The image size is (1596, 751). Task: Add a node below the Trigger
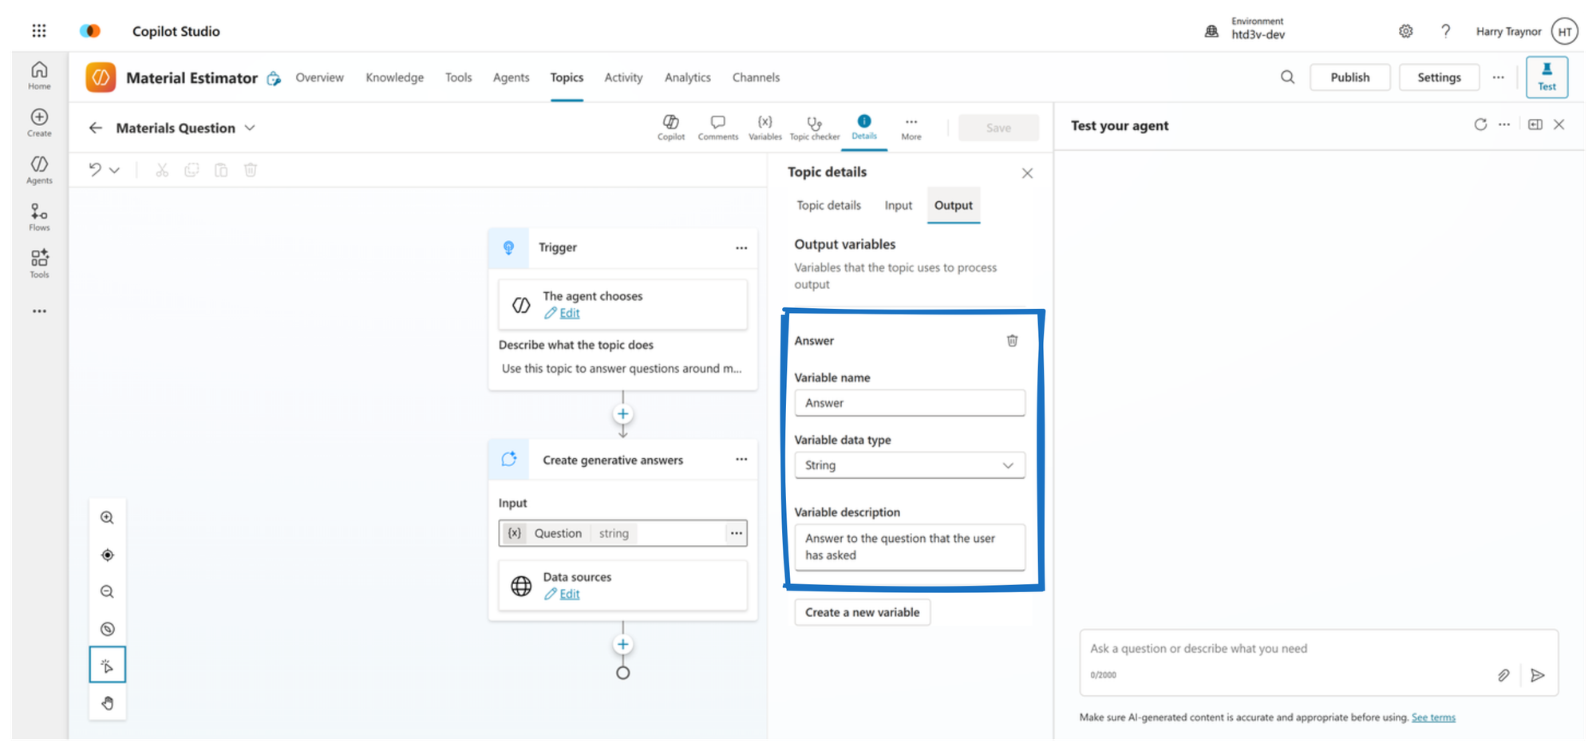pyautogui.click(x=623, y=414)
